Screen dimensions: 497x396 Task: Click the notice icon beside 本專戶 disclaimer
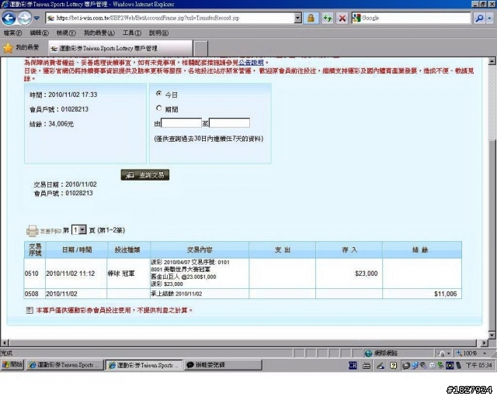(x=30, y=310)
